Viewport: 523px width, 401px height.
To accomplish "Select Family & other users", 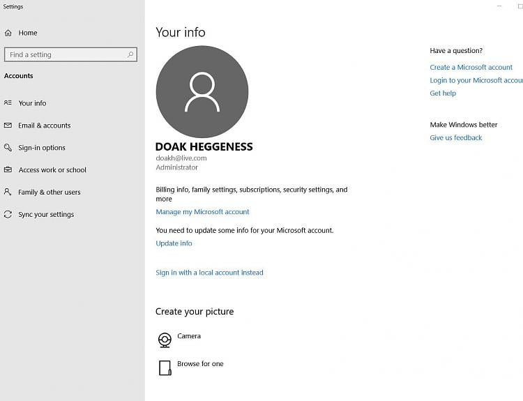I will 50,192.
